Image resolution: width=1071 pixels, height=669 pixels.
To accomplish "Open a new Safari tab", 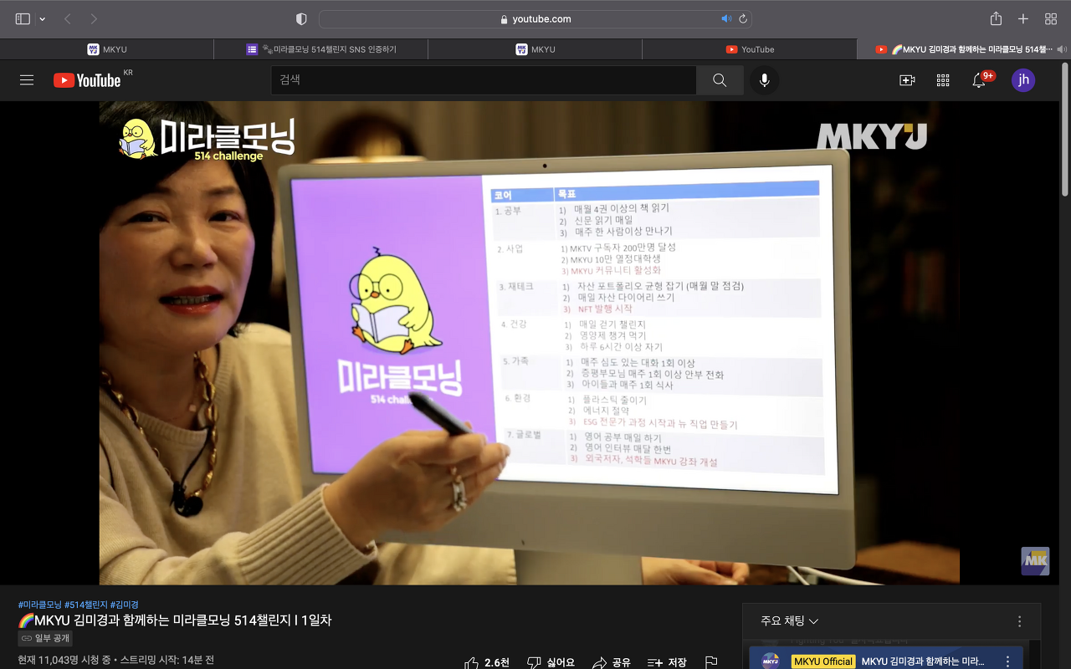I will point(1022,18).
